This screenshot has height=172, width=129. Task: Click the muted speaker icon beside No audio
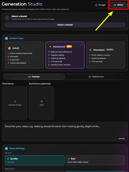(9, 57)
